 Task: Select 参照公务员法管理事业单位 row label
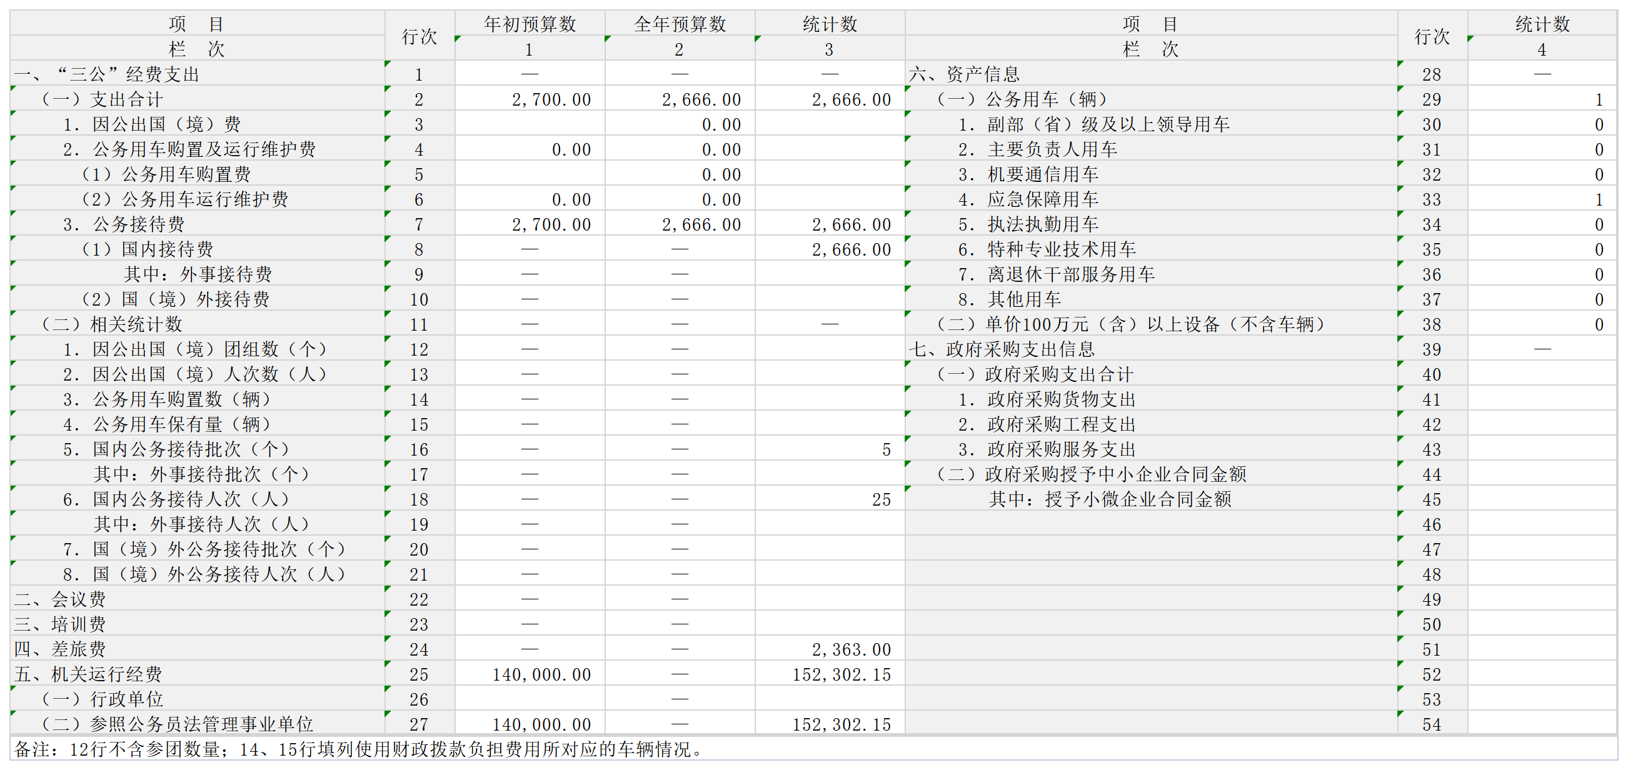(x=177, y=724)
